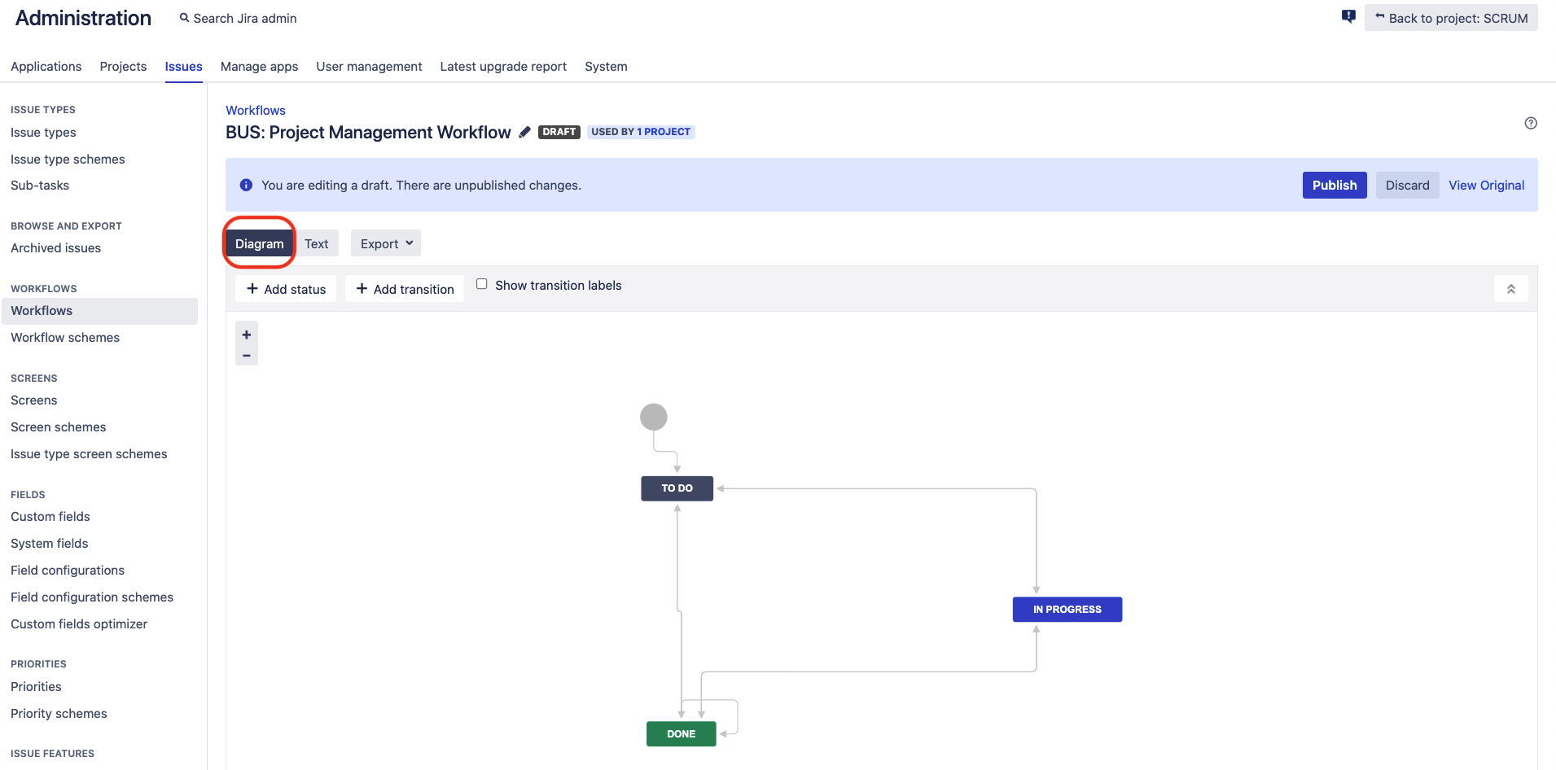Click the info icon in draft banner

pos(246,185)
